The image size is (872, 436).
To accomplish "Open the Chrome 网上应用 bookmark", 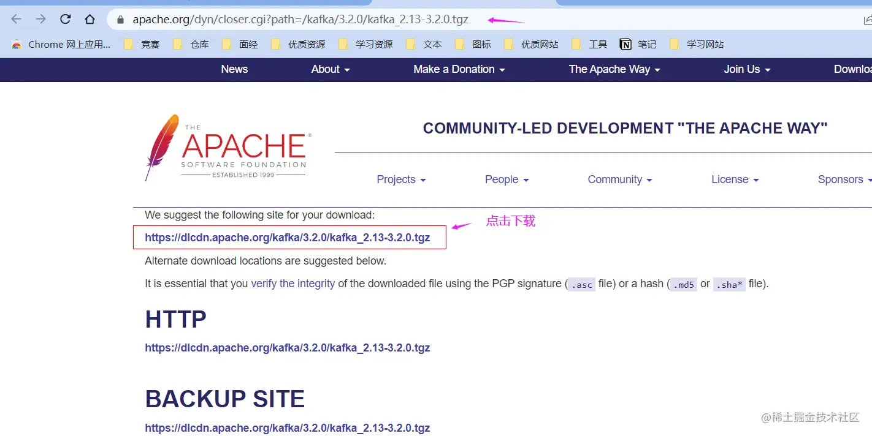I will pos(61,44).
